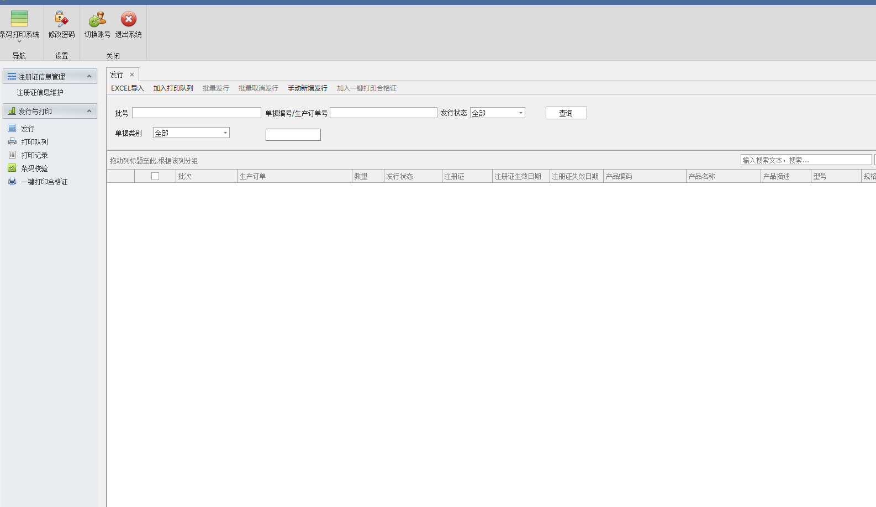
Task: Focus the 单据编号/生产订单号 input field
Action: pos(383,113)
